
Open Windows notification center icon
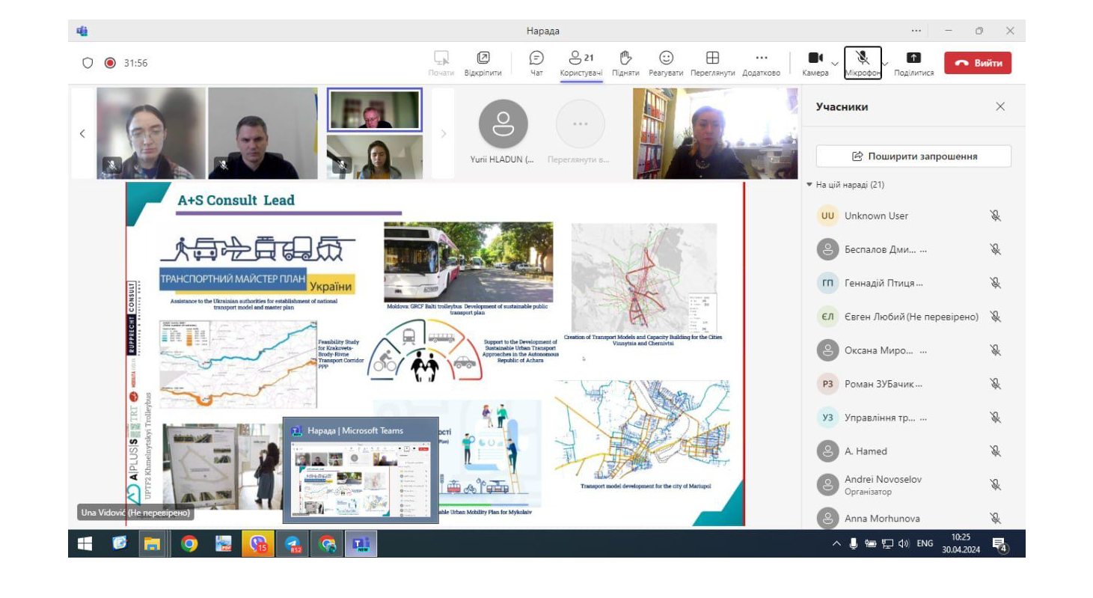tap(999, 544)
